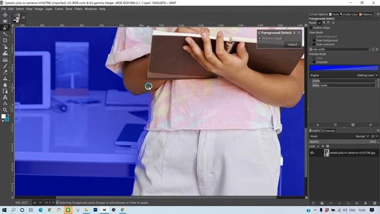
Task: Select the Paths tool
Action: click(x=5, y=91)
